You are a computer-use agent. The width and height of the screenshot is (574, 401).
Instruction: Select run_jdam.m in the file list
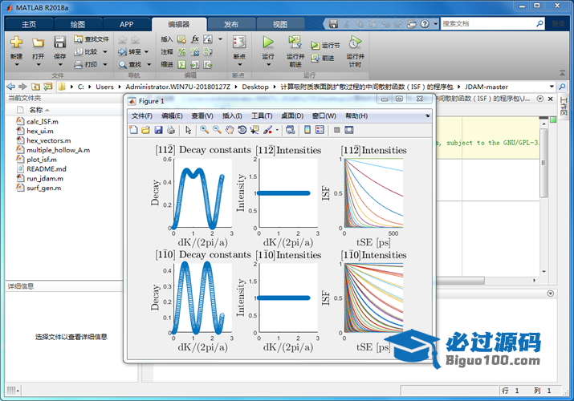click(45, 178)
